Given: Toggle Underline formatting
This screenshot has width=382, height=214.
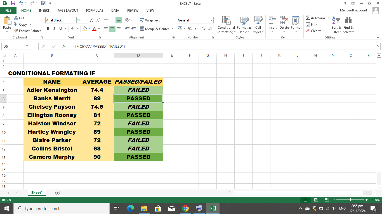Looking at the screenshot, I should pyautogui.click(x=60, y=29).
